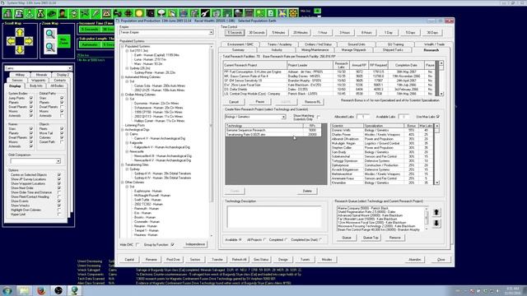
Task: Open the yellow sun icon in the toolbar
Action: pos(139,13)
